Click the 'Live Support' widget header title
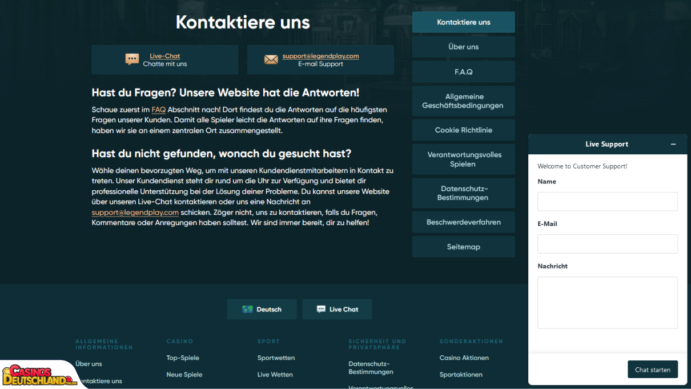Image resolution: width=691 pixels, height=389 pixels. coord(607,145)
